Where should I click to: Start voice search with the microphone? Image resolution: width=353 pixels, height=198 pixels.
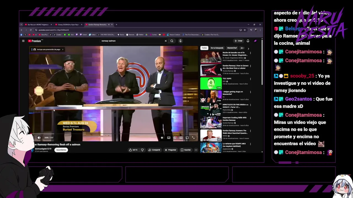coord(180,41)
